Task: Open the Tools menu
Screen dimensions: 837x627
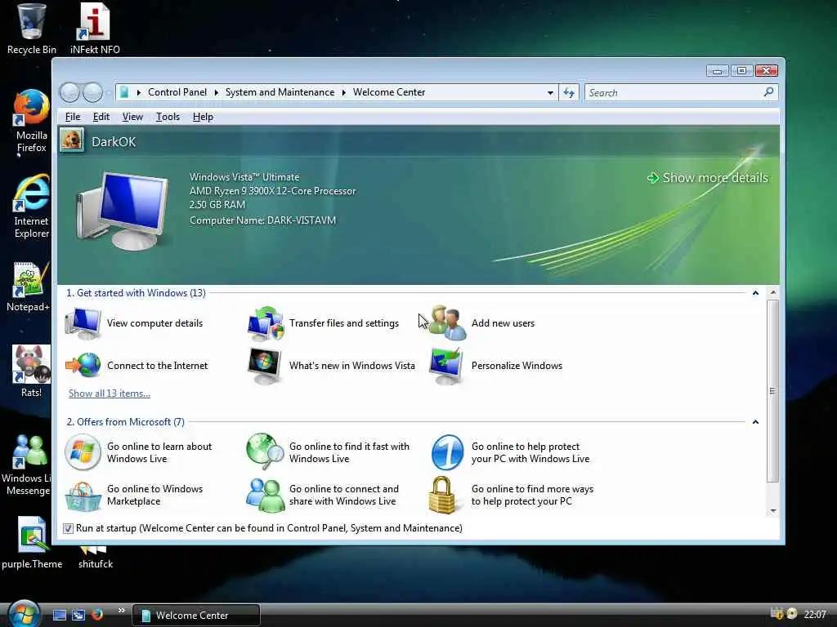Action: coord(168,117)
